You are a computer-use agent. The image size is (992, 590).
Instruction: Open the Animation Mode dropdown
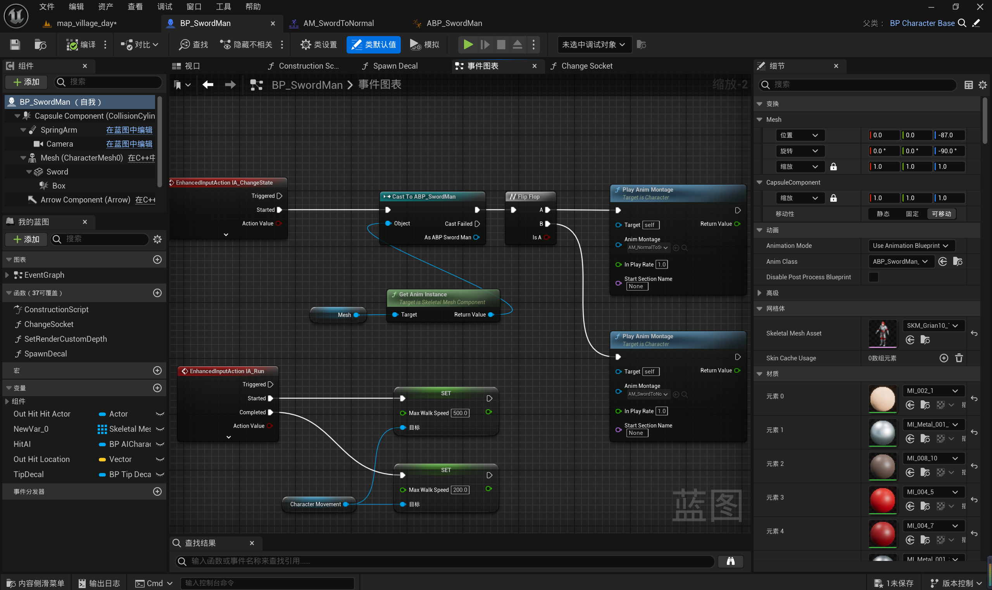tap(911, 246)
